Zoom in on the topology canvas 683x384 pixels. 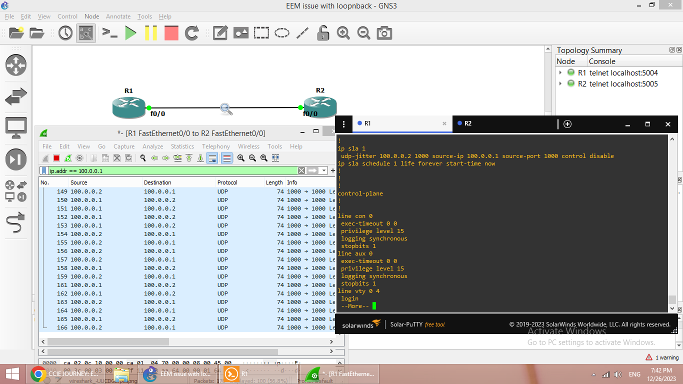[x=343, y=32]
